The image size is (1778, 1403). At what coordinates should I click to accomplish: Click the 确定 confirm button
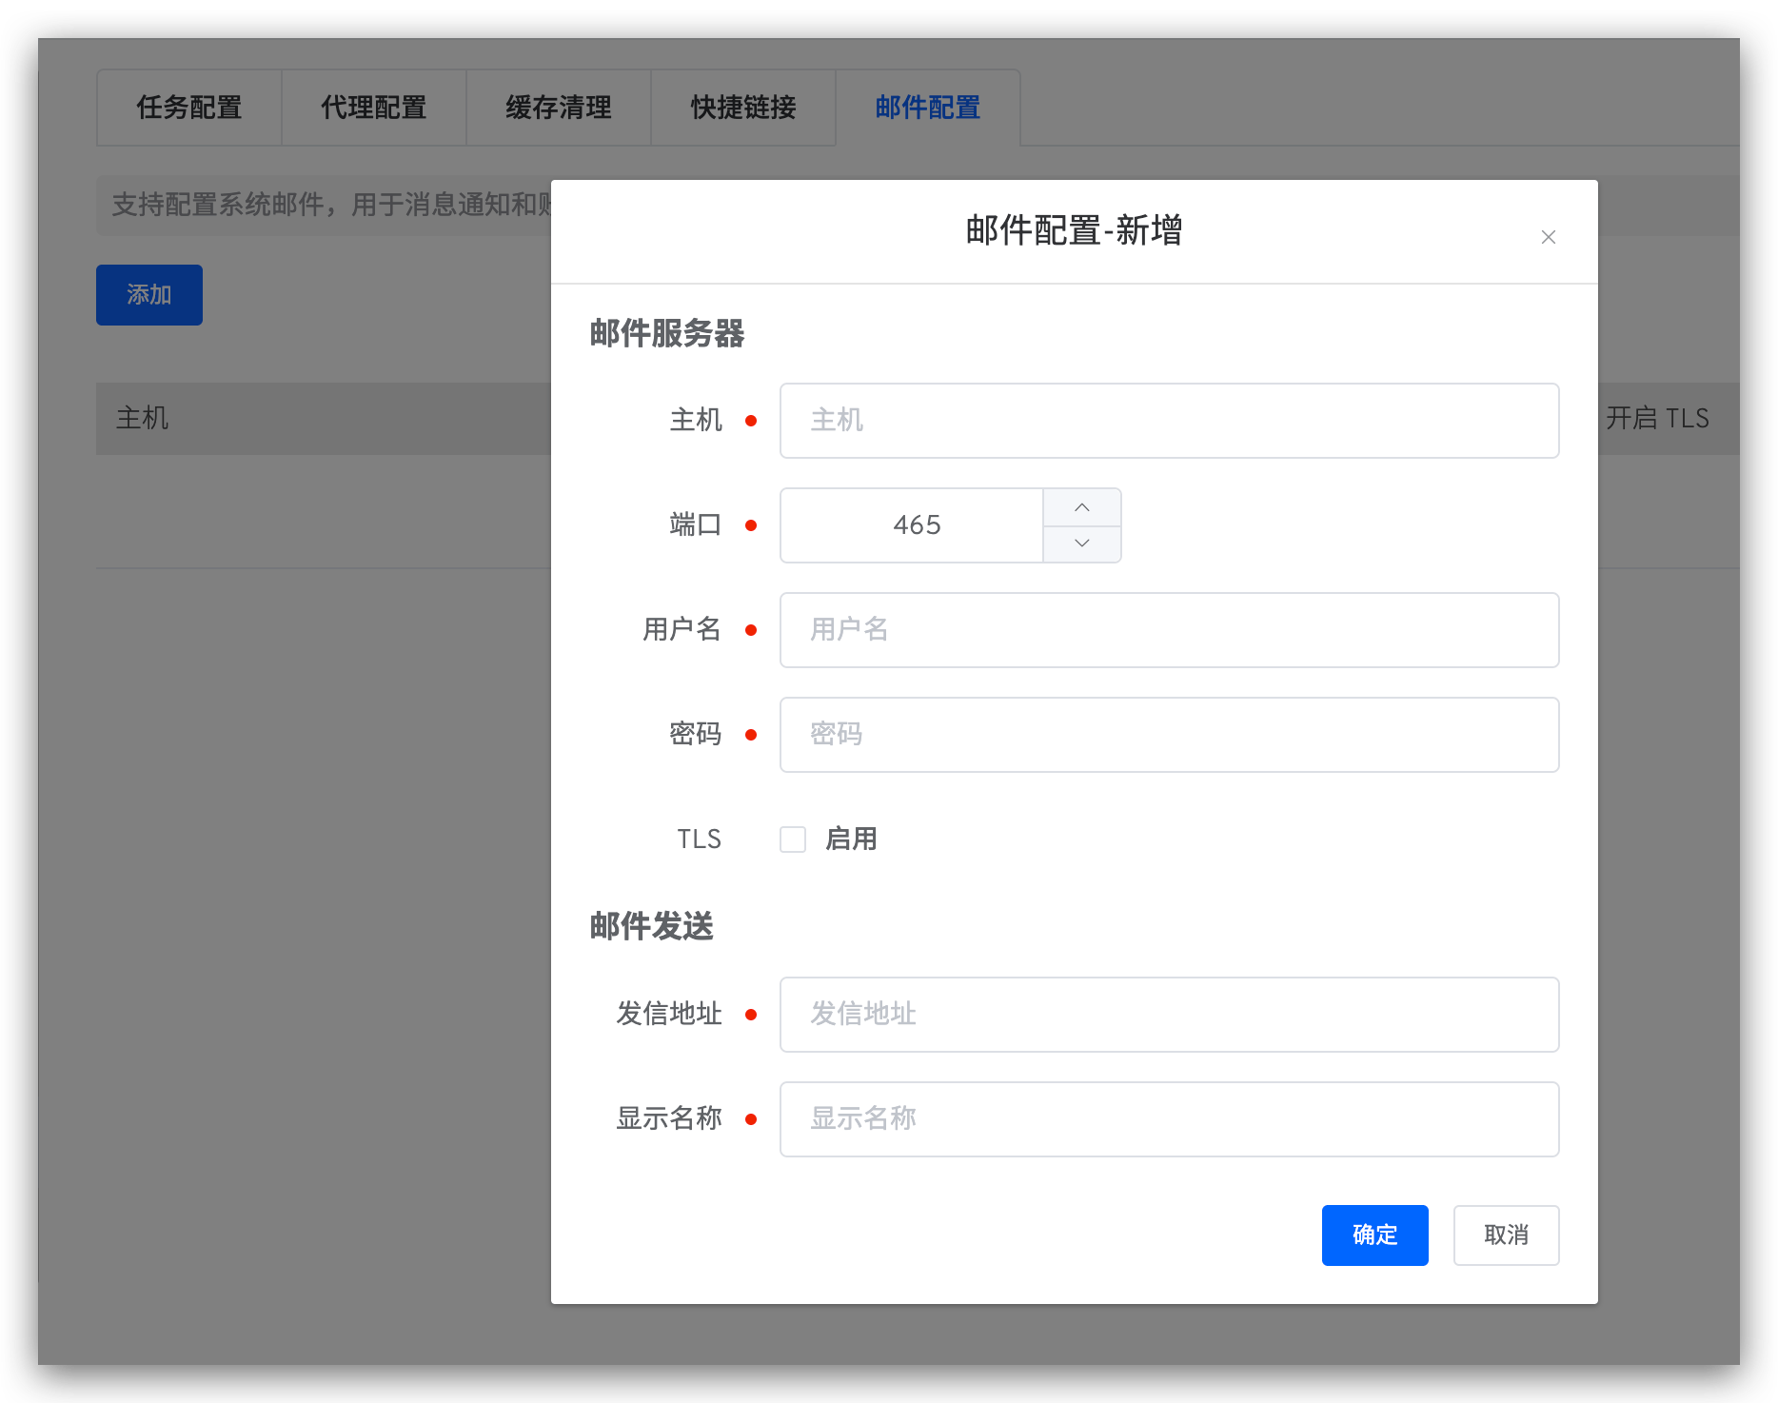tap(1374, 1235)
